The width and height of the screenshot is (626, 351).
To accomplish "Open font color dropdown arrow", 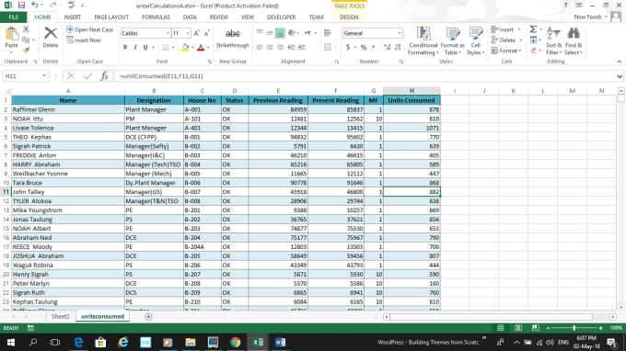I will pyautogui.click(x=208, y=48).
